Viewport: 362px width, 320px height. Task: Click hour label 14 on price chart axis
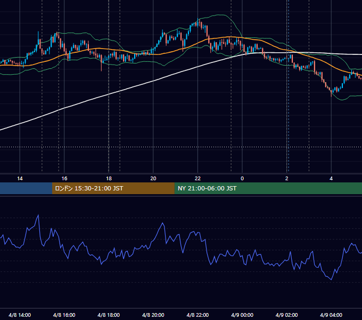[x=20, y=179]
